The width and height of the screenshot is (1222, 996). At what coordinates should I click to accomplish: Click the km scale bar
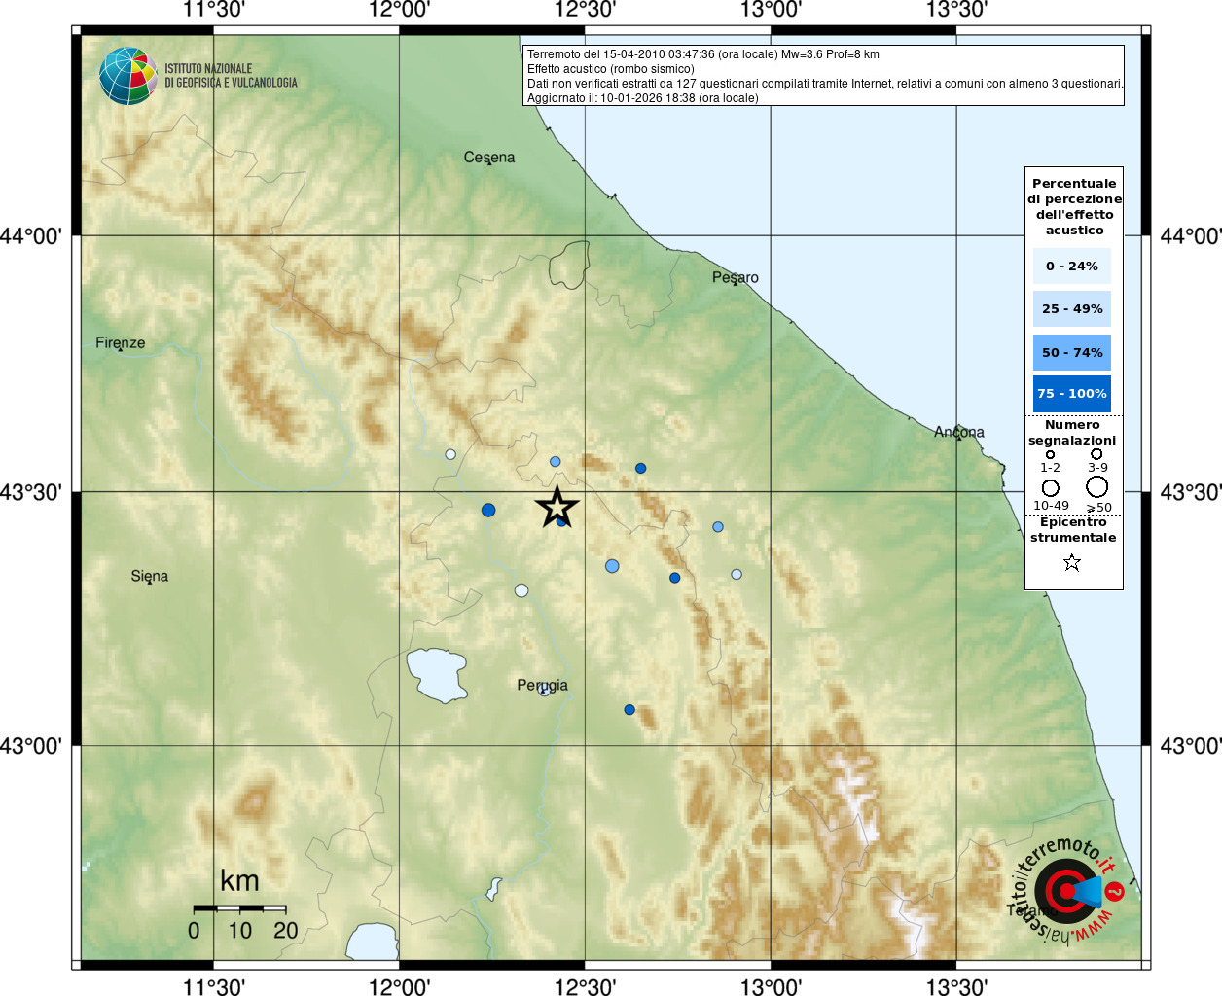[239, 907]
